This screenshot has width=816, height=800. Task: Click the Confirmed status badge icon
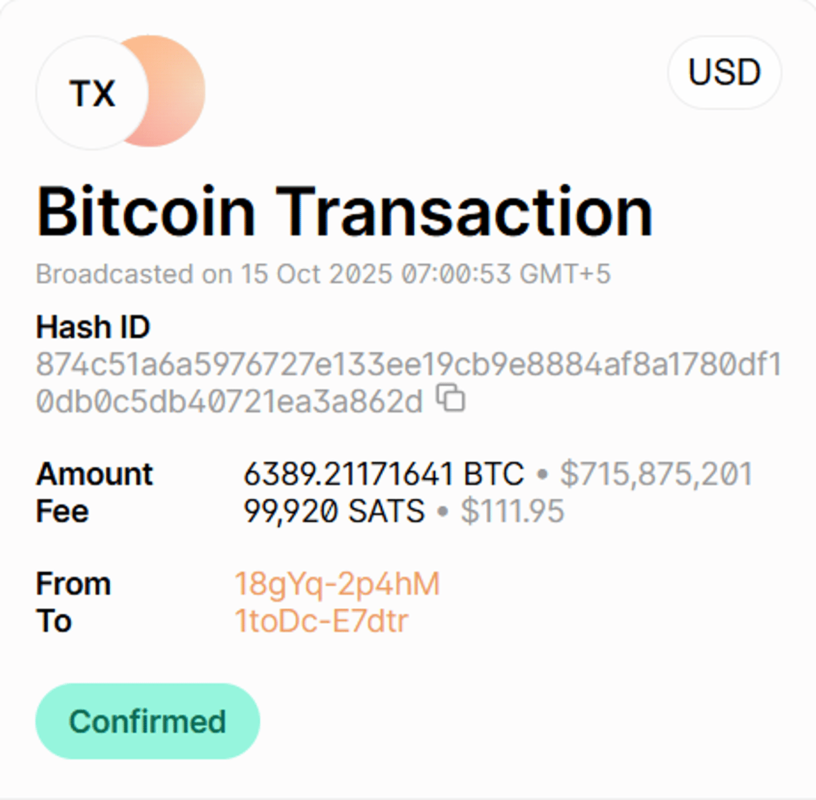147,720
